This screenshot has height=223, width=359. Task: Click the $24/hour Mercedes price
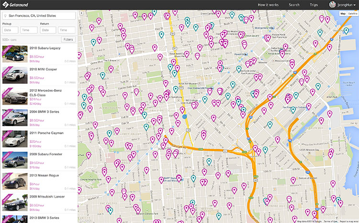pyautogui.click(x=35, y=99)
